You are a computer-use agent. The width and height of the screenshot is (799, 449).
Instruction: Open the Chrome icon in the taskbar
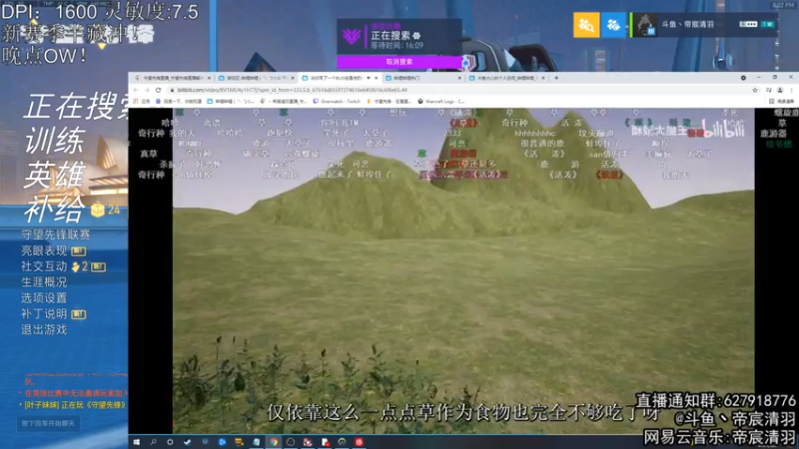click(274, 442)
